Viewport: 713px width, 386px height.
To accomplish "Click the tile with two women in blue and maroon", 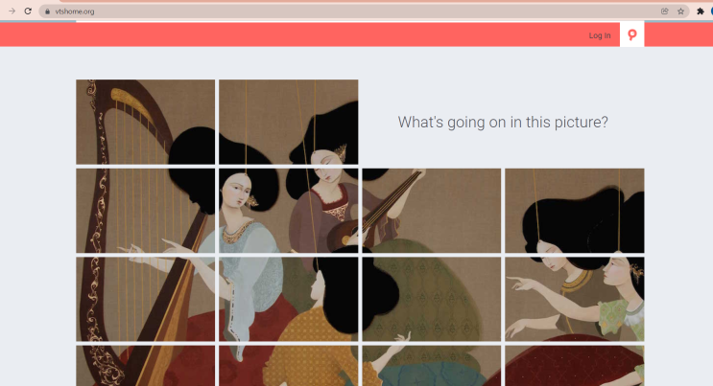I will point(288,211).
